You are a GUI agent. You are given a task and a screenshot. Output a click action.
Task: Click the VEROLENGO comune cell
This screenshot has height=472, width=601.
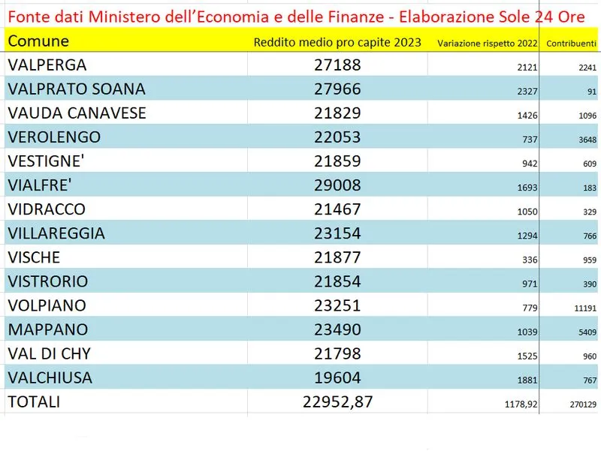pos(53,137)
